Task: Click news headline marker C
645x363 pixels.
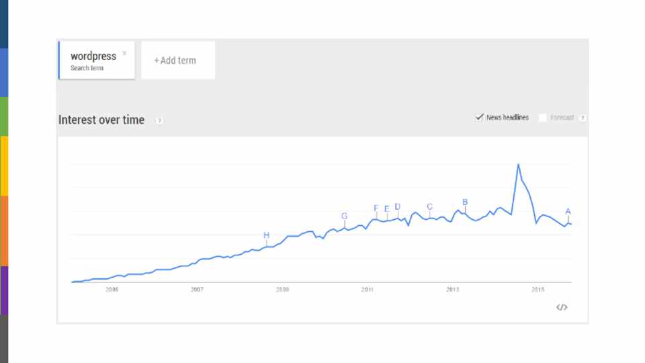Action: pos(430,207)
